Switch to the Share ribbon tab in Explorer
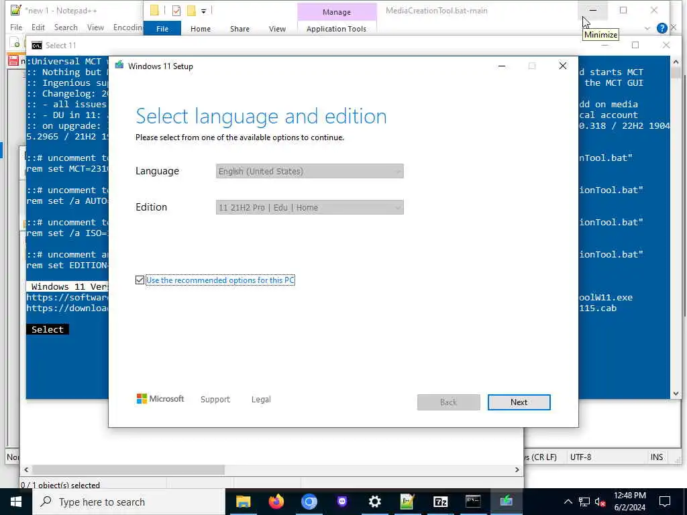The height and width of the screenshot is (515, 687). [240, 28]
